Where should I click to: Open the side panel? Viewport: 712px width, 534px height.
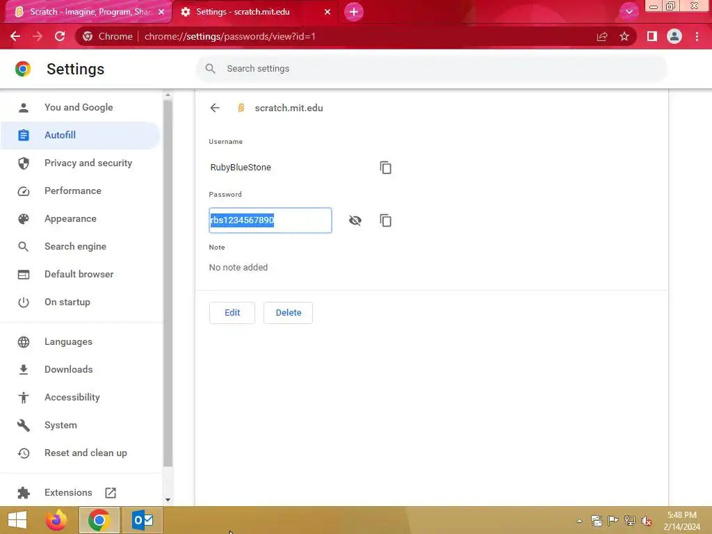click(x=652, y=36)
